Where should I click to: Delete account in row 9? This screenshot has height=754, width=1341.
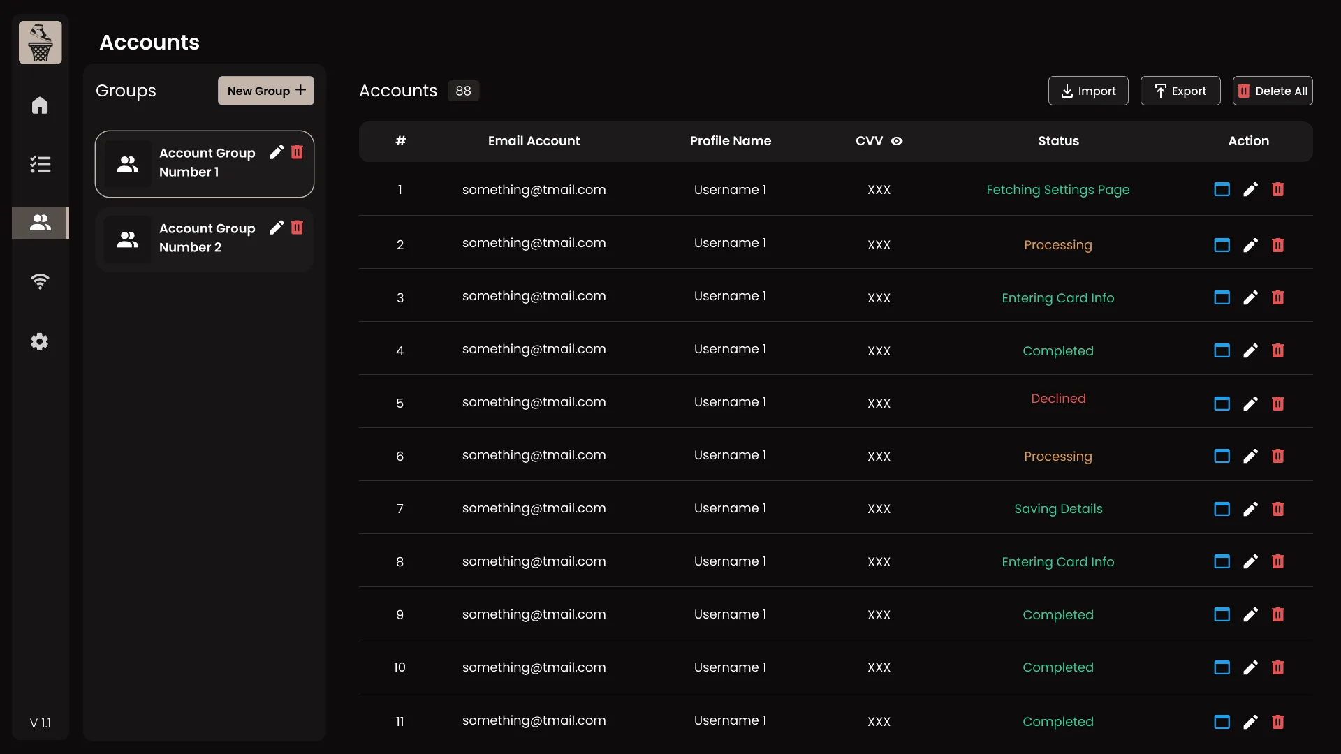(x=1278, y=614)
